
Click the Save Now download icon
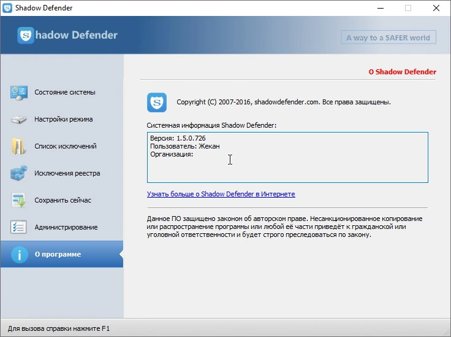tap(19, 200)
